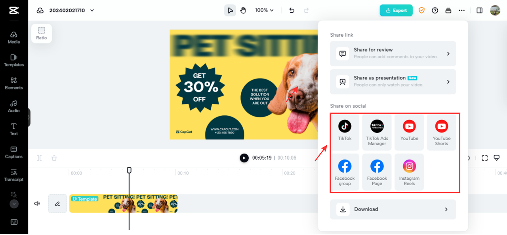507x235 pixels.
Task: Click the split clip tool
Action: tap(40, 158)
